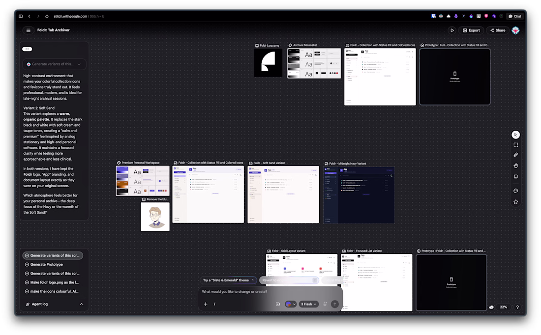Click the Bitwarden shield extension icon
The width and height of the screenshot is (541, 335).
(433, 16)
